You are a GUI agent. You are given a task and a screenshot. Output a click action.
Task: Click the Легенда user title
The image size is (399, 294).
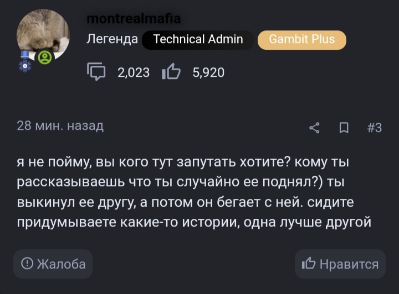112,39
